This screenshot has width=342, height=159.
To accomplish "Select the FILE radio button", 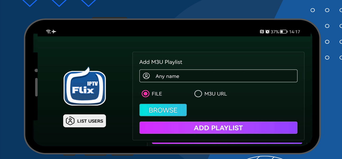I will (145, 94).
